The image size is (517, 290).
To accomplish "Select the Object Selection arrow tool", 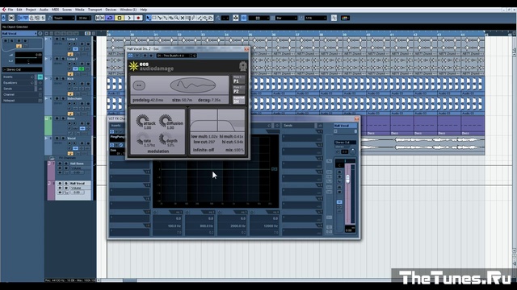I will [149, 18].
